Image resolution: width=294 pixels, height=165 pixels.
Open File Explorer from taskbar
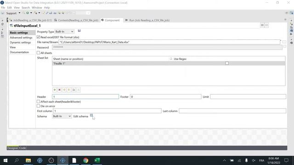pyautogui.click(x=28, y=160)
